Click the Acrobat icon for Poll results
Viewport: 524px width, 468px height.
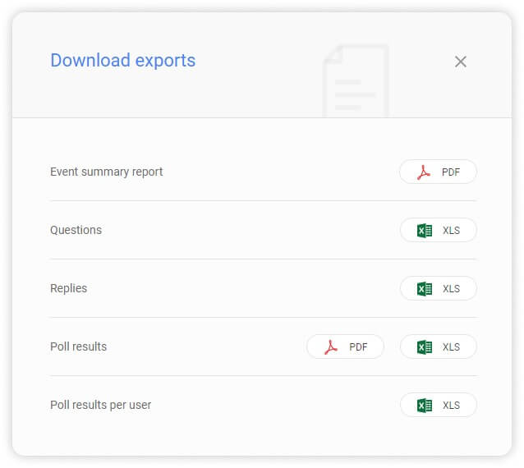(331, 347)
